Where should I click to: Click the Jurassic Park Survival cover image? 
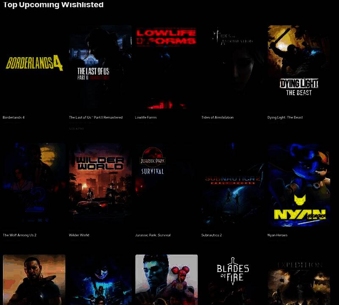(166, 185)
